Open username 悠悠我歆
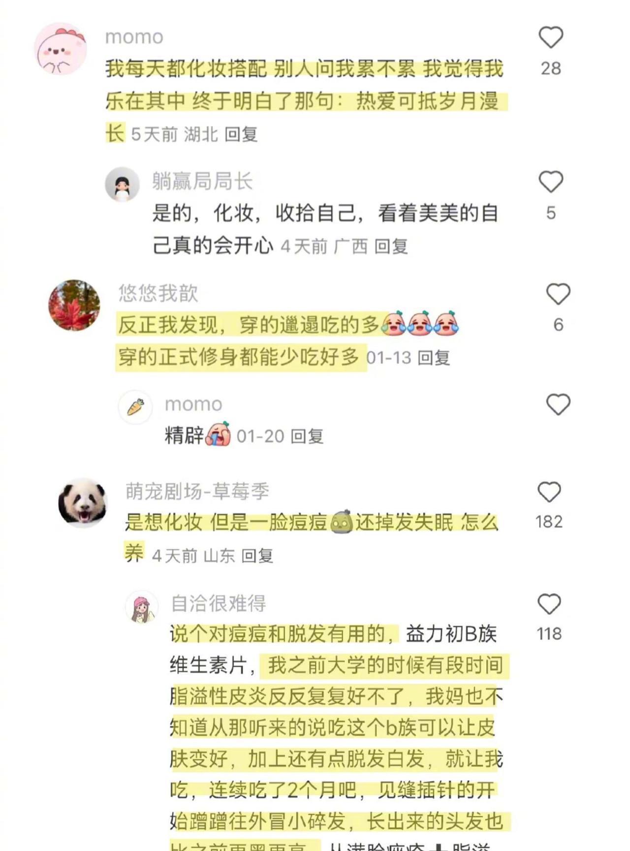Image resolution: width=630 pixels, height=851 pixels. (x=158, y=293)
